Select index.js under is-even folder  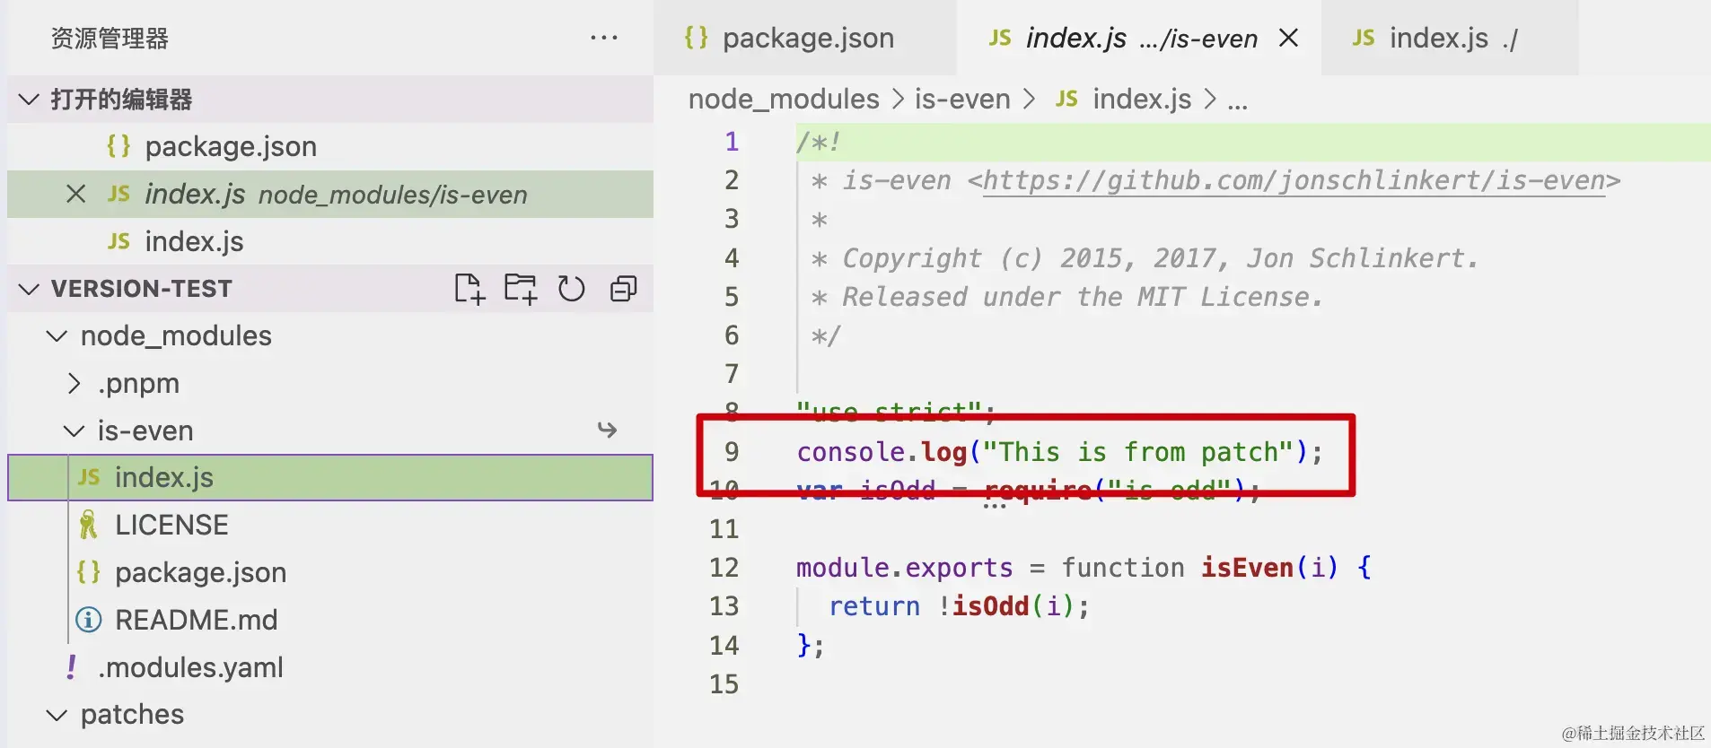[330, 477]
